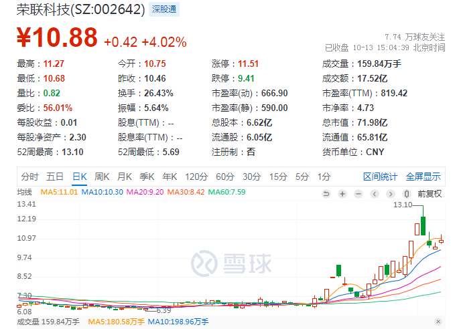Click the 7.74 万球友关注 follower count
455x329 pixels.
pyautogui.click(x=415, y=37)
